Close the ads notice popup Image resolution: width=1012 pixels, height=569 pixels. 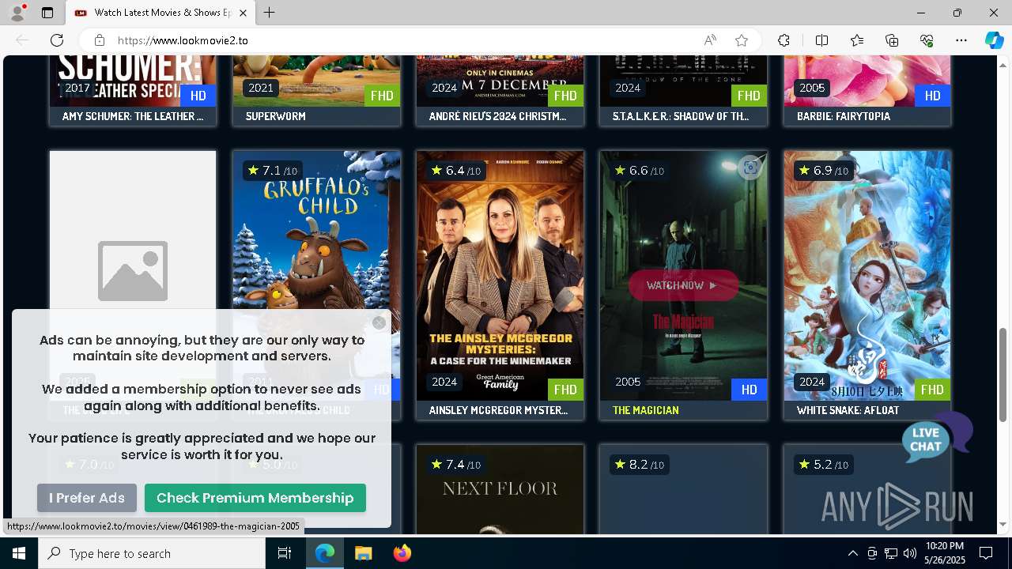(x=379, y=322)
